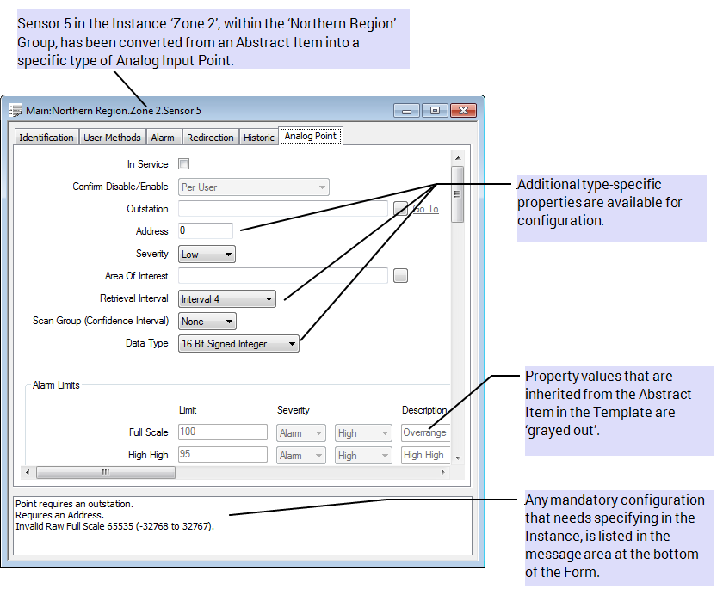The image size is (723, 595).
Task: Click the horizontal scrollbar thumb
Action: point(105,472)
